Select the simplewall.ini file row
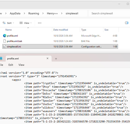Image resolution: width=130 pixels, height=124 pixels. (x=60, y=46)
